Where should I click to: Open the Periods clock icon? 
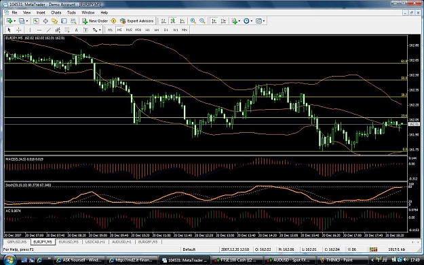coord(246,21)
